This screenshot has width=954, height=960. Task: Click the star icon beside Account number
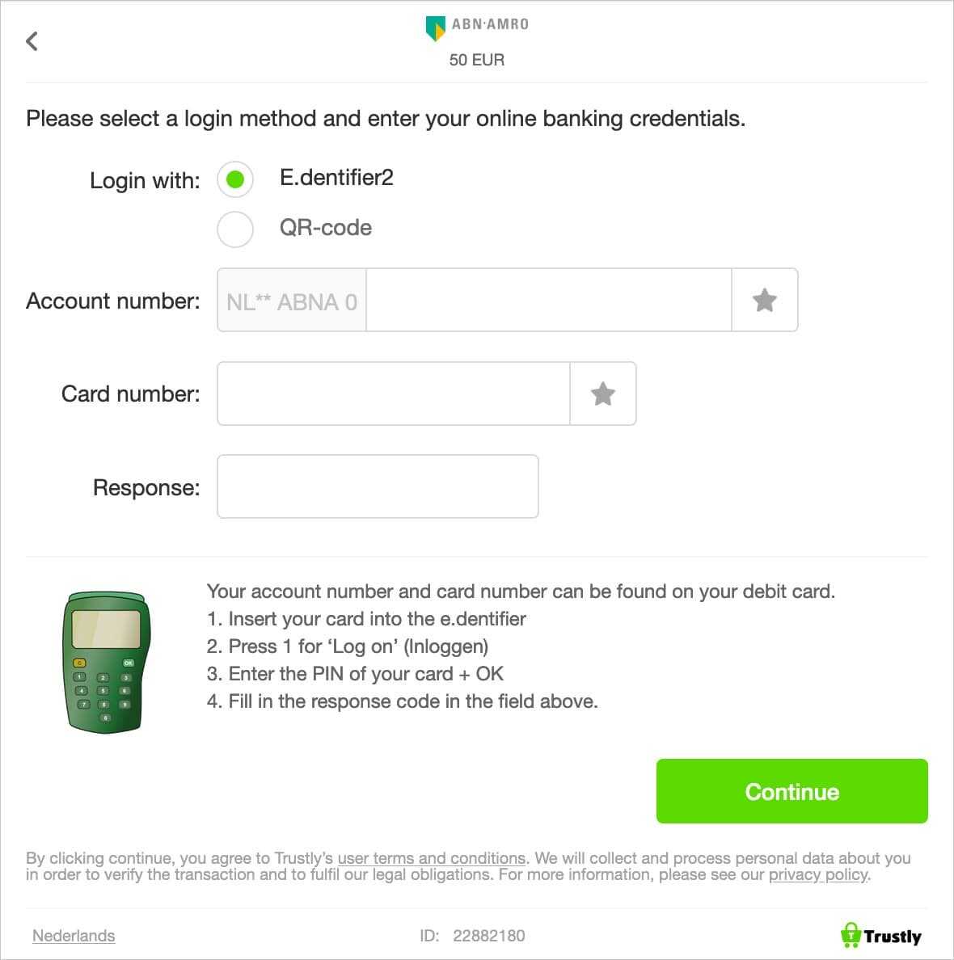point(765,300)
